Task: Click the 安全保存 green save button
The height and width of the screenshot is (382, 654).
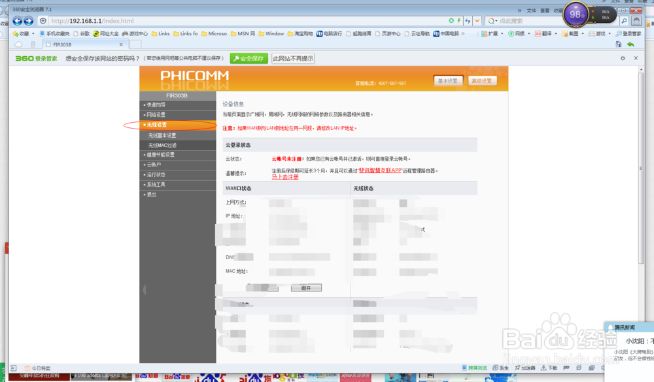Action: [x=249, y=58]
